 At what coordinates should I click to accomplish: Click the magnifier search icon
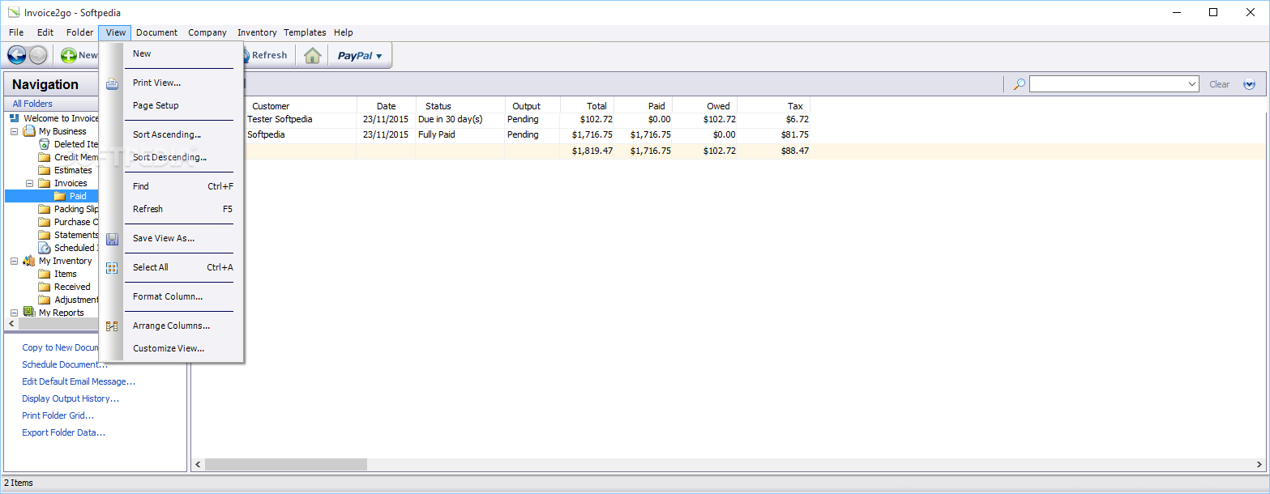click(1019, 84)
